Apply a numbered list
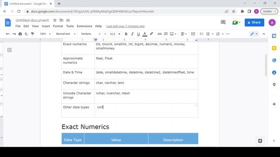Image resolution: width=280 pixels, height=157 pixels. 218,34
